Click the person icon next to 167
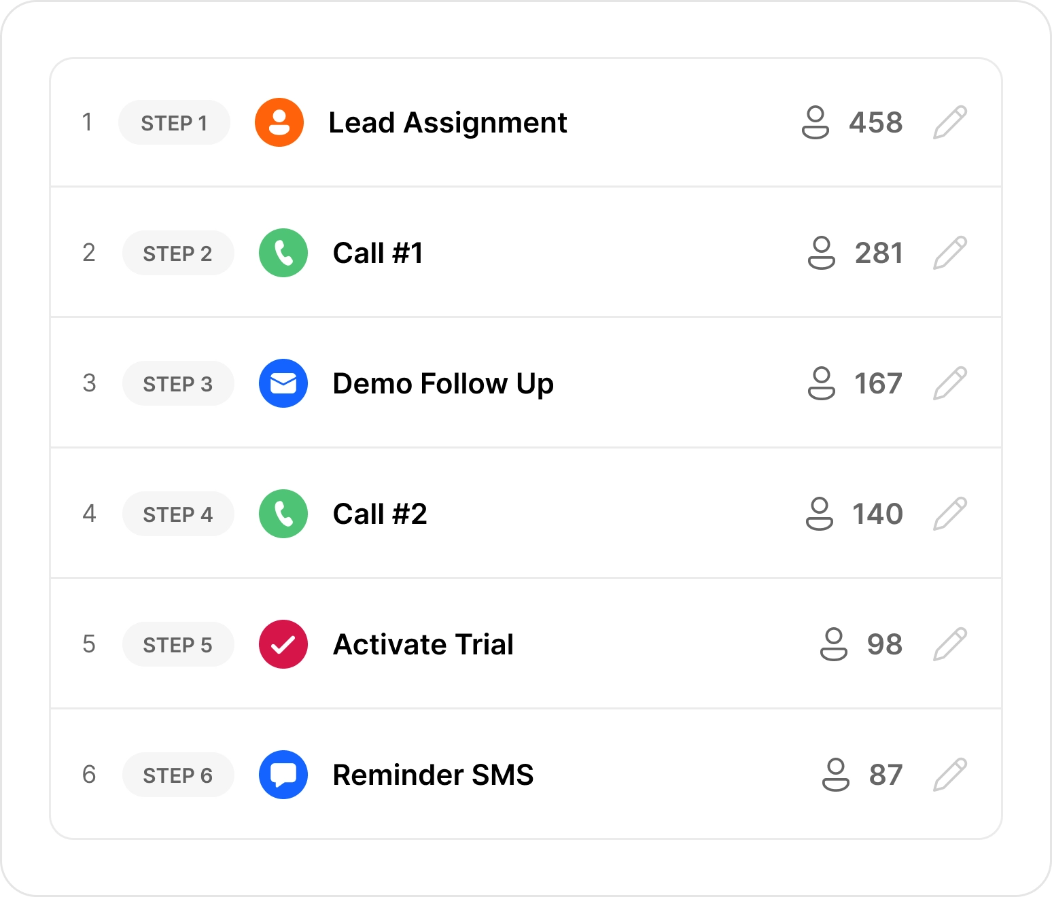This screenshot has width=1052, height=897. (x=822, y=383)
